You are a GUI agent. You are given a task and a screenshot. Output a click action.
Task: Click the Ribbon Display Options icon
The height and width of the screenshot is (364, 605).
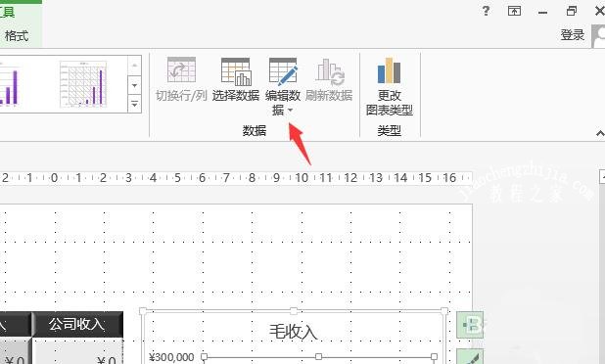(514, 11)
